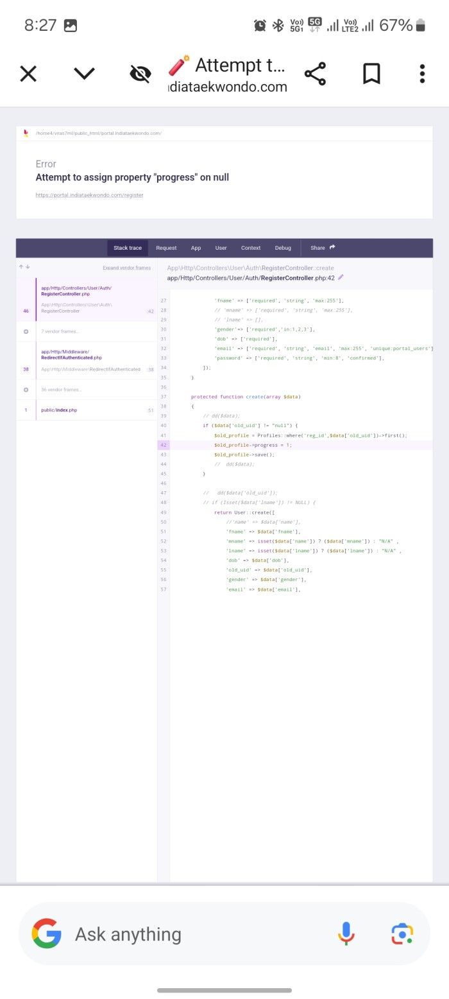
Task: Click Expand vendor frames
Action: point(126,268)
